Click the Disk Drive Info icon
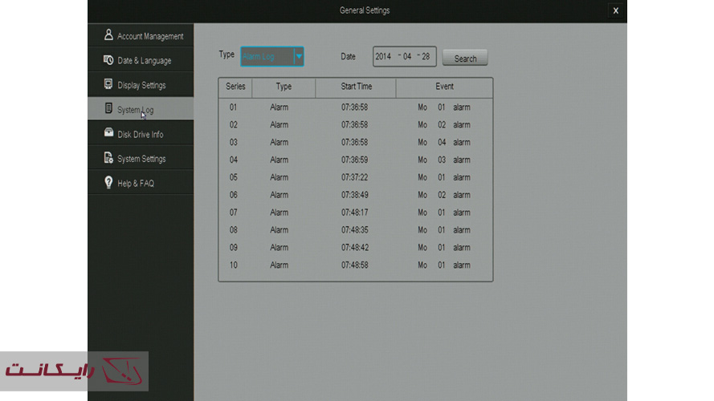The width and height of the screenshot is (714, 401). (x=108, y=134)
